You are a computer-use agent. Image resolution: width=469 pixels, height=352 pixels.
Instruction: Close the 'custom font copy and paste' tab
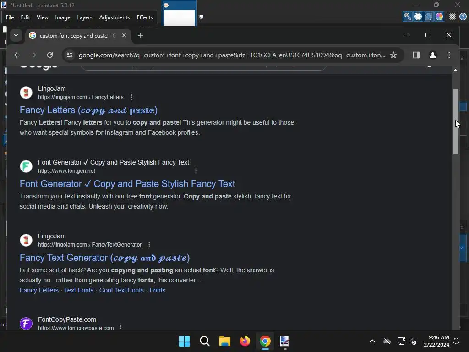coord(124,35)
